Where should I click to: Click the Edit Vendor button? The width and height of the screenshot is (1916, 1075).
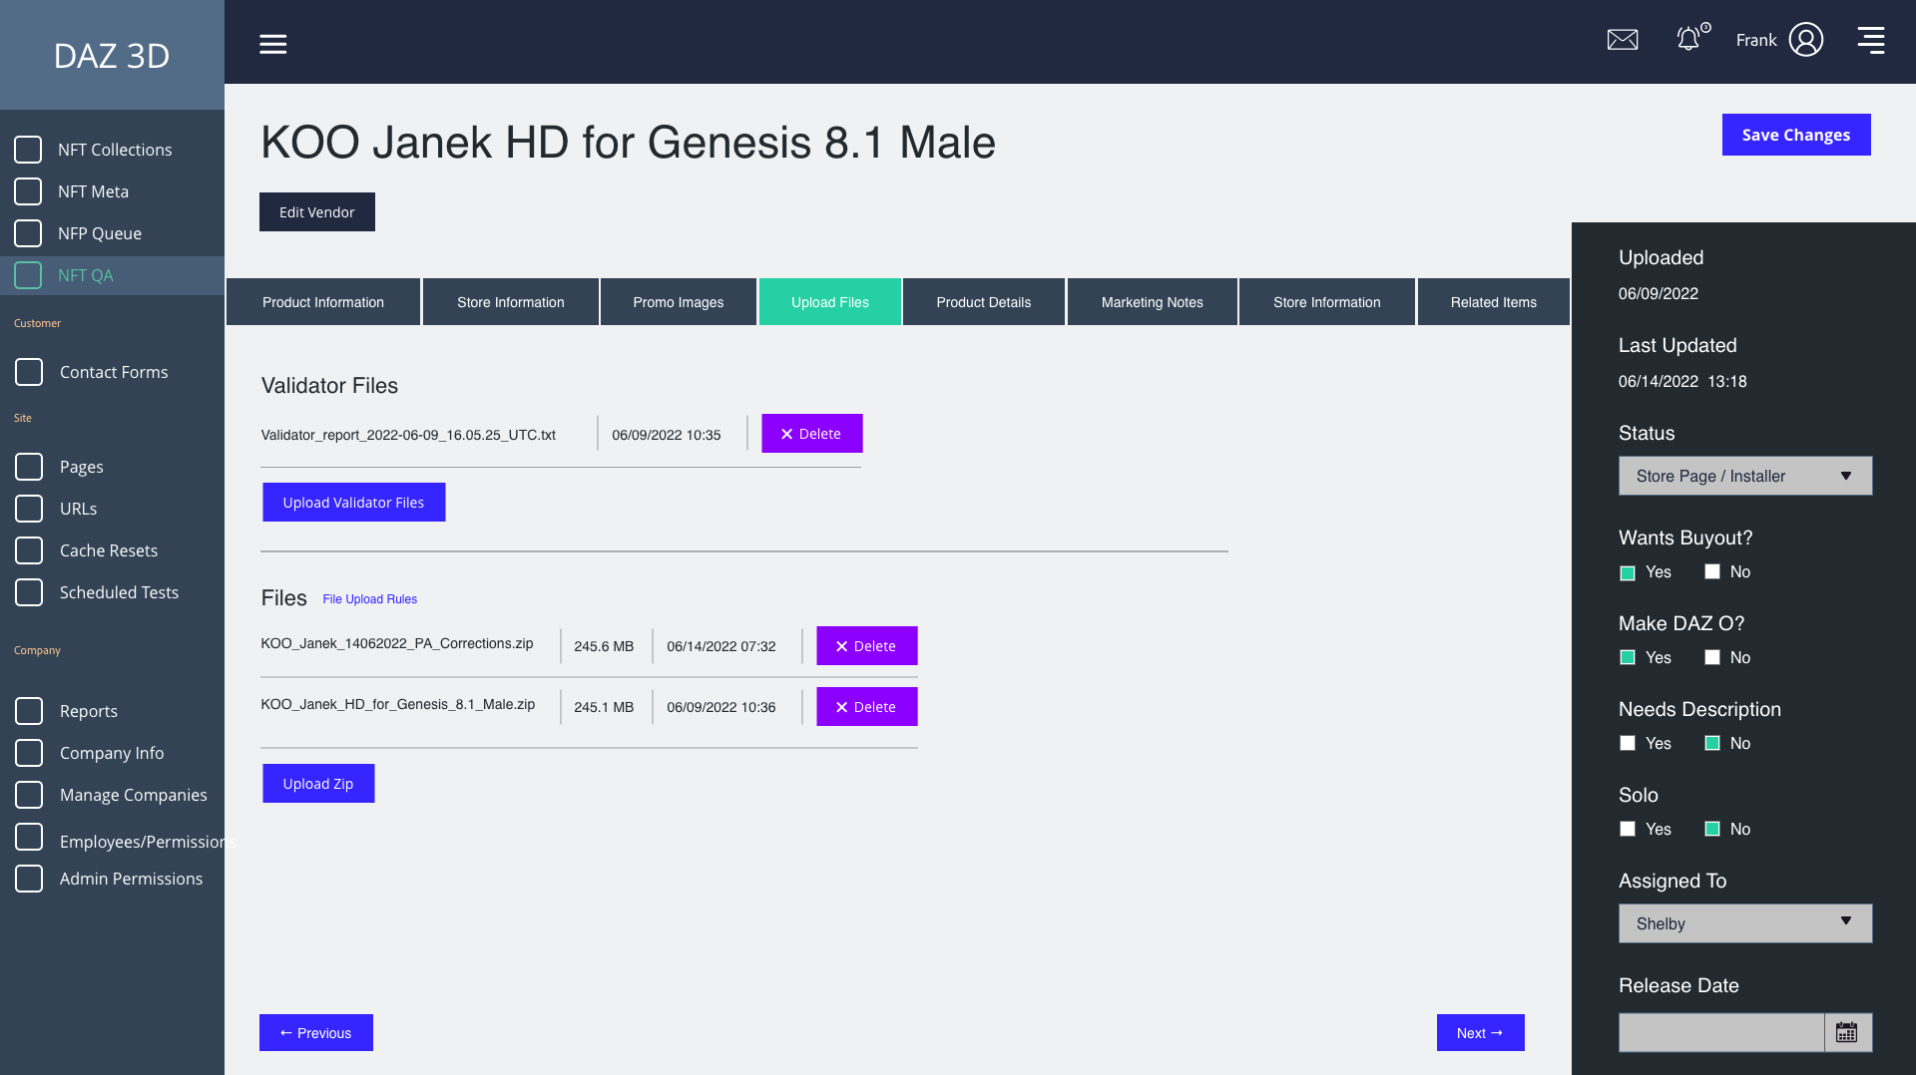point(317,212)
